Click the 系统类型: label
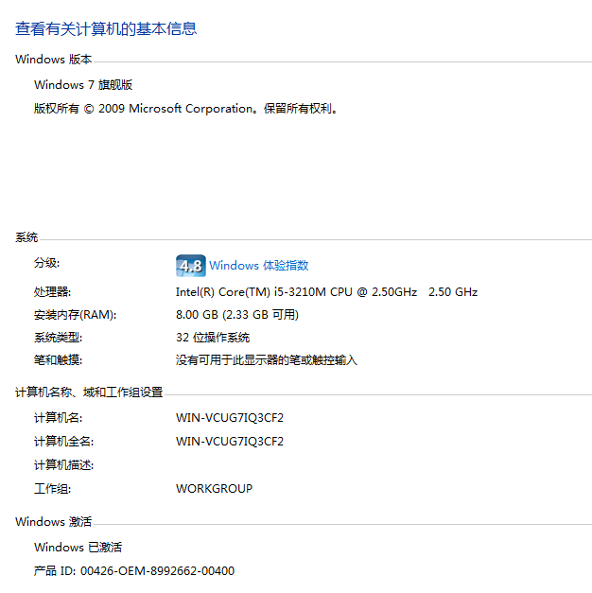592x593 pixels. (x=58, y=338)
